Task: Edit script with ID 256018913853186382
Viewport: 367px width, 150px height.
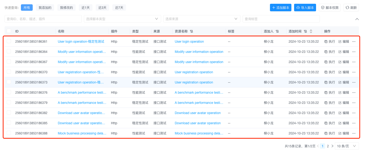Action: click(344, 113)
